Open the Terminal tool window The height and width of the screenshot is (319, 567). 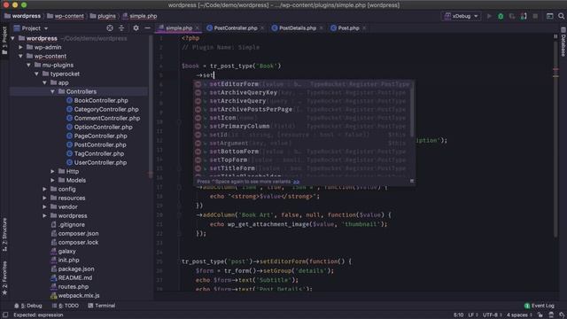coord(102,306)
